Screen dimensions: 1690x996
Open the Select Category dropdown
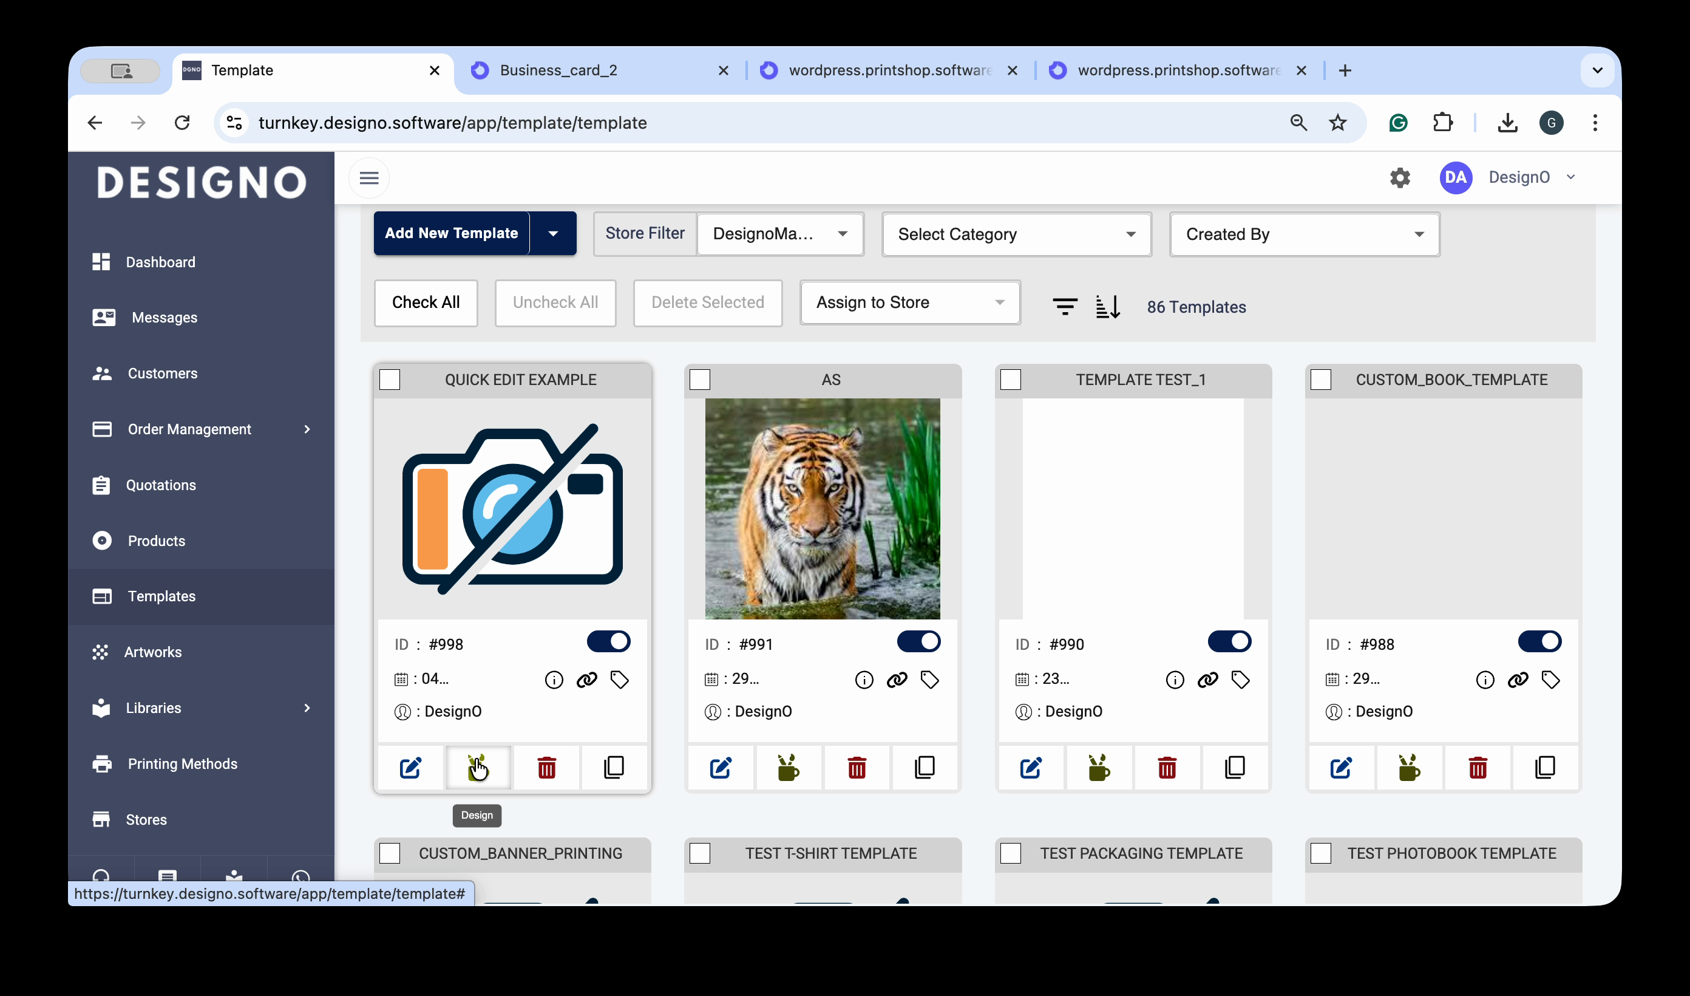pos(1016,234)
